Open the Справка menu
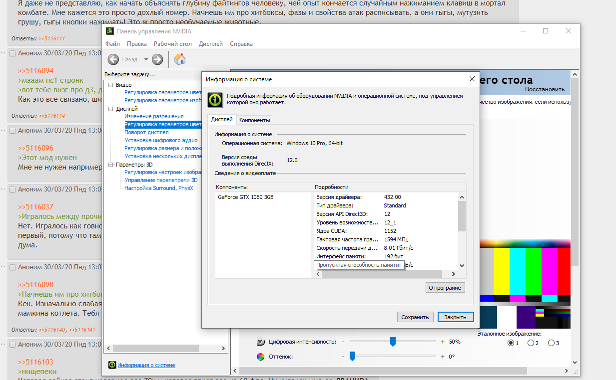 pyautogui.click(x=241, y=44)
